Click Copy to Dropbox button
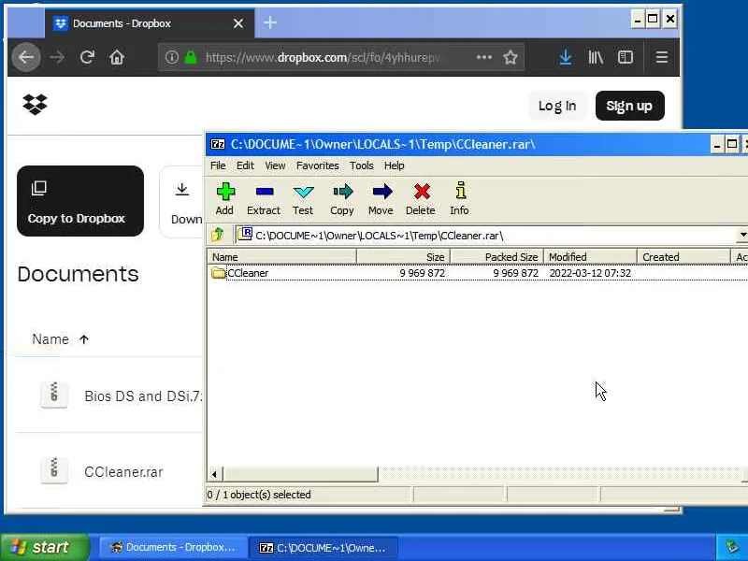The height and width of the screenshot is (561, 748). click(x=80, y=201)
